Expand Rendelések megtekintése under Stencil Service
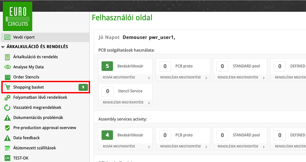Image resolution: width=306 pixels, height=162 pixels. (149, 103)
